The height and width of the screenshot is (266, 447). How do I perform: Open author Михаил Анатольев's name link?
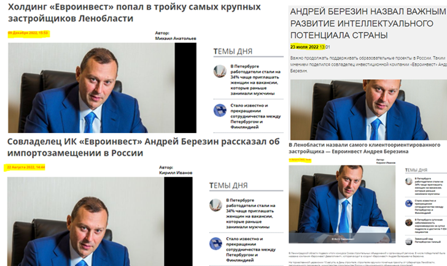176,39
